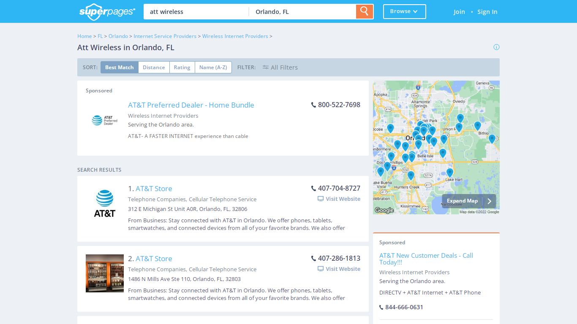Click phone icon next to 407-704-8727
Viewport: 577px width, 324px height.
point(313,189)
